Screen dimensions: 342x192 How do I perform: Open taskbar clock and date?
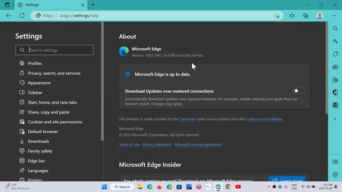pos(325,187)
